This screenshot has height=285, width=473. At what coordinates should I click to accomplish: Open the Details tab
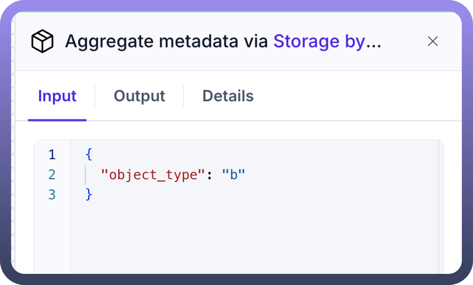tap(228, 96)
